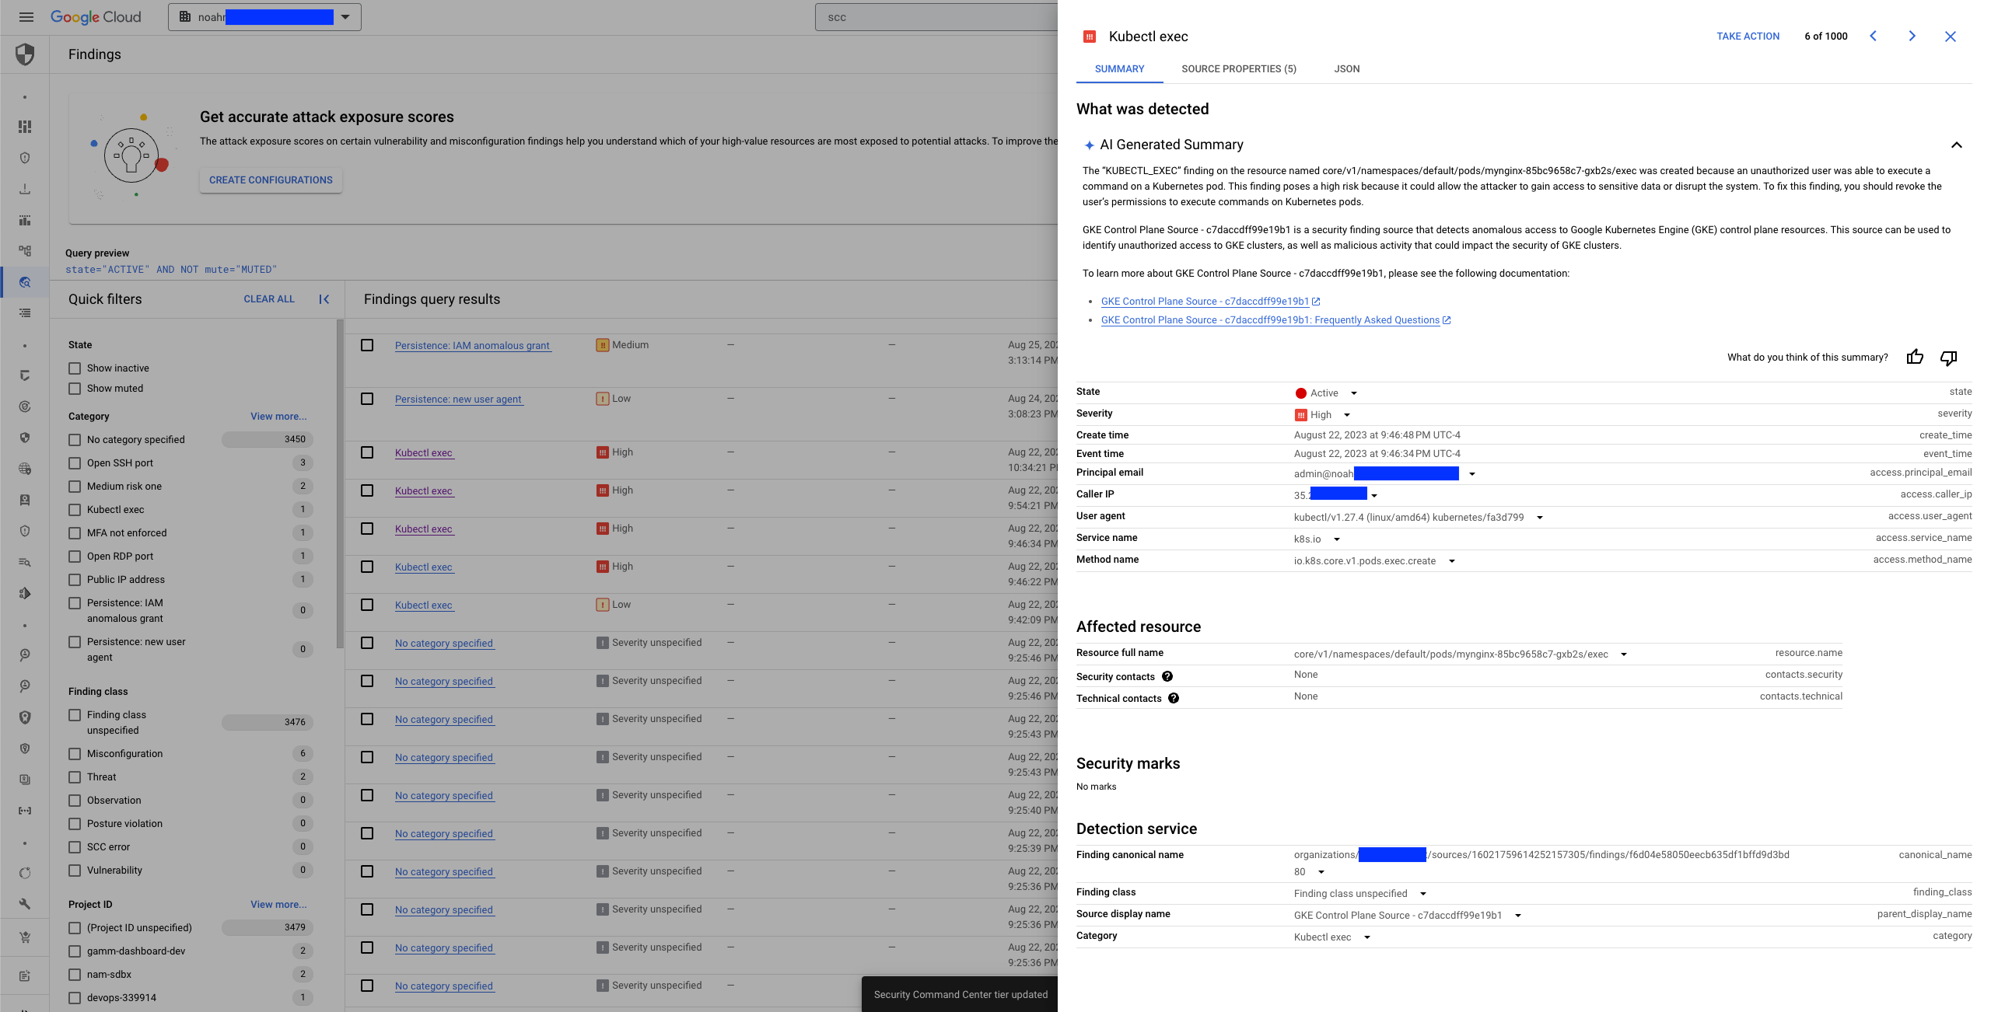This screenshot has height=1012, width=1991.
Task: Open the GKE Control Plane FAQ link
Action: (x=1270, y=320)
